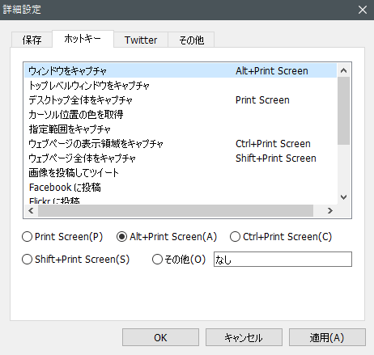This screenshot has height=355, width=374.
Task: Select the その他(O) radio button
Action: (x=179, y=260)
